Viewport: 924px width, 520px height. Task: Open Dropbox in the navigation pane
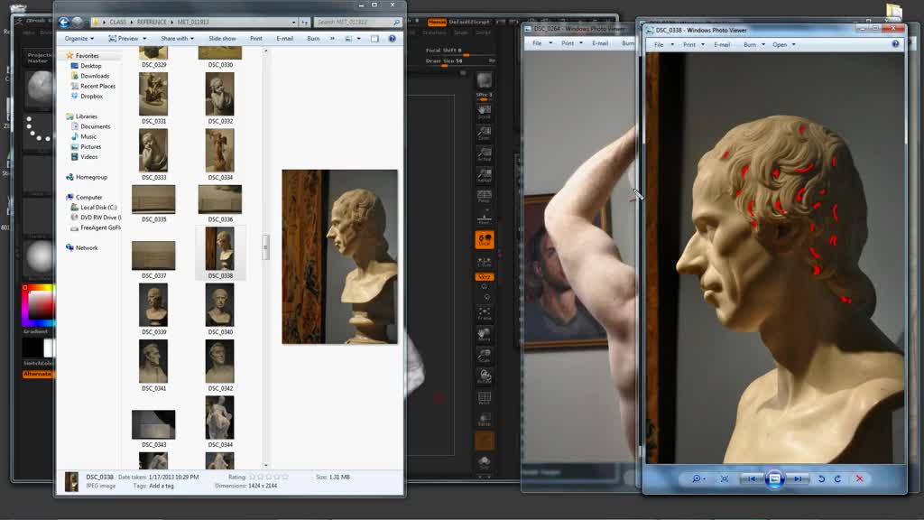91,96
